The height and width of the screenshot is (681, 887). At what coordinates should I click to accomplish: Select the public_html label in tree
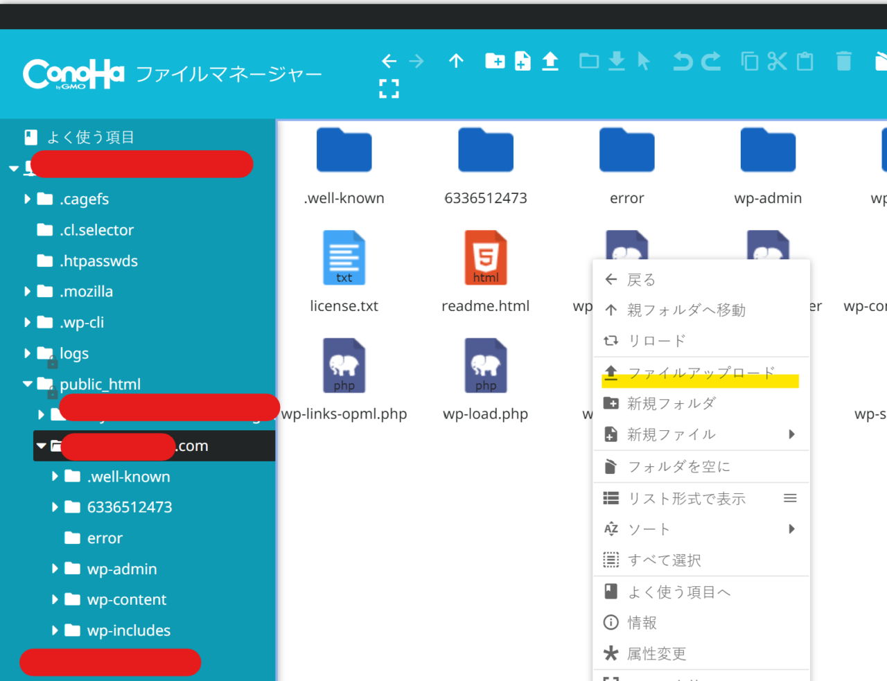100,384
